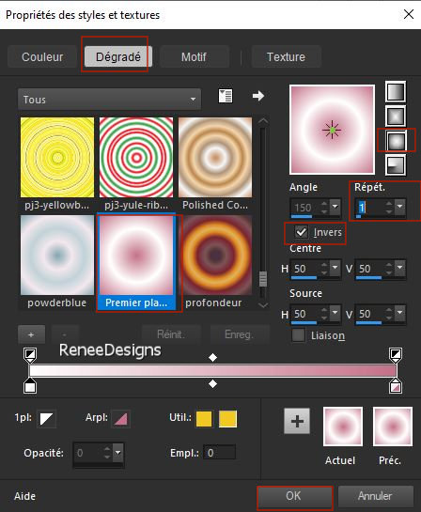This screenshot has height=512, width=421.
Task: Click the Annuler button
Action: pyautogui.click(x=376, y=496)
